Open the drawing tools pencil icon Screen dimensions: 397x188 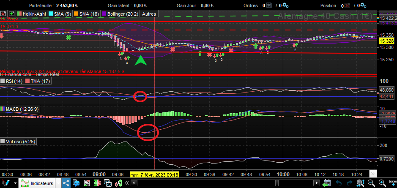(x=5, y=183)
